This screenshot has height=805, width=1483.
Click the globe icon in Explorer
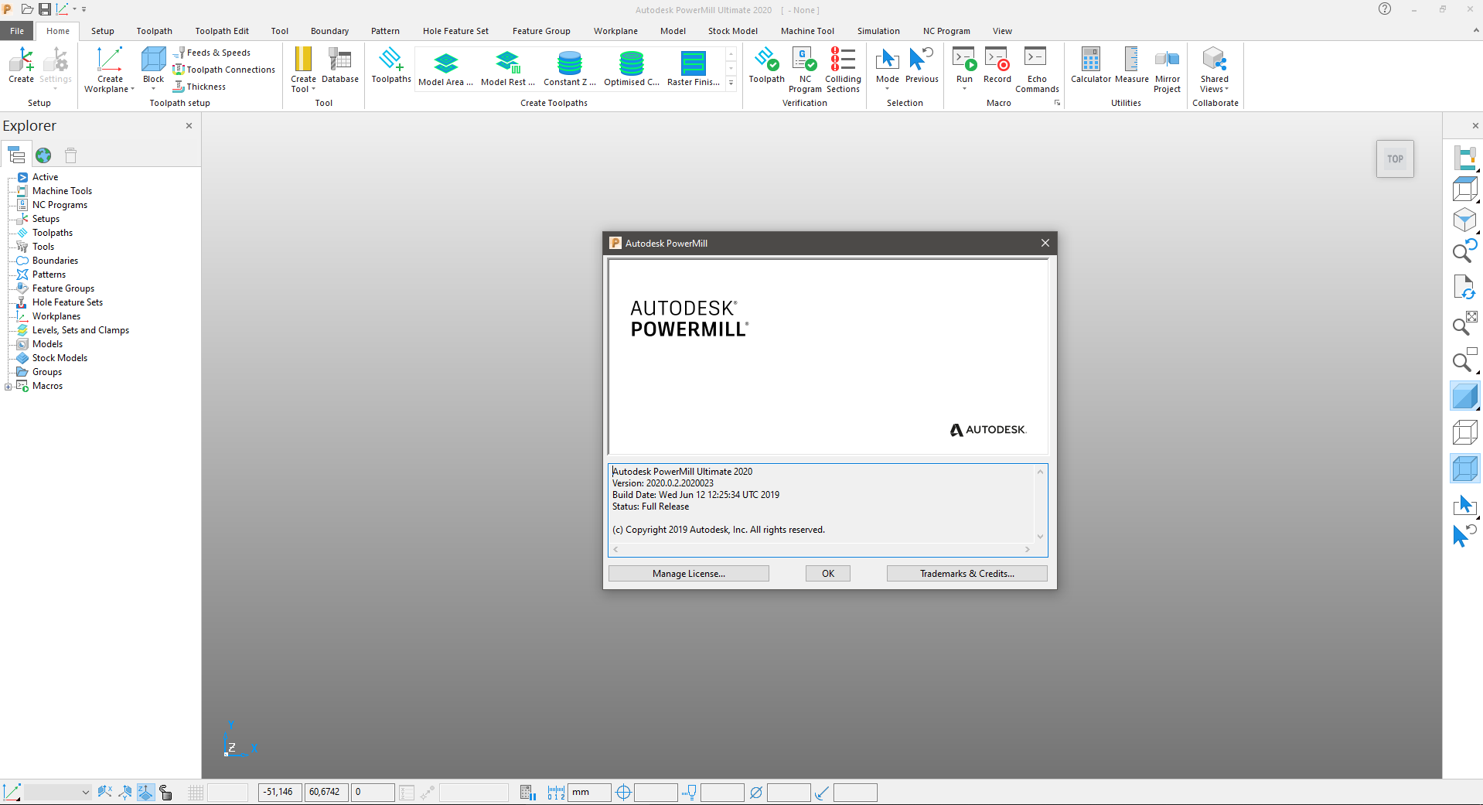pos(43,155)
